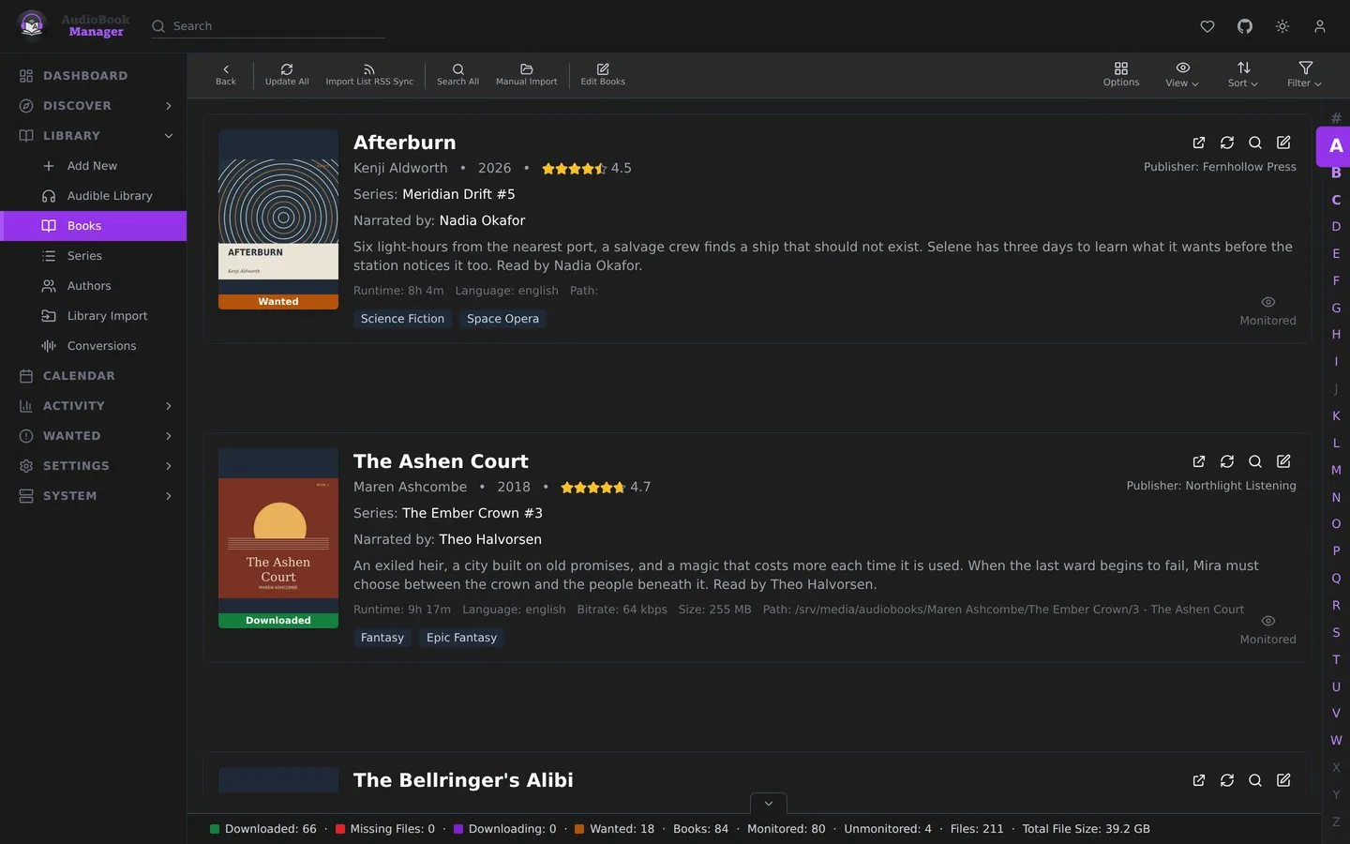Expand the Activity sidebar section
The height and width of the screenshot is (844, 1350).
(169, 406)
